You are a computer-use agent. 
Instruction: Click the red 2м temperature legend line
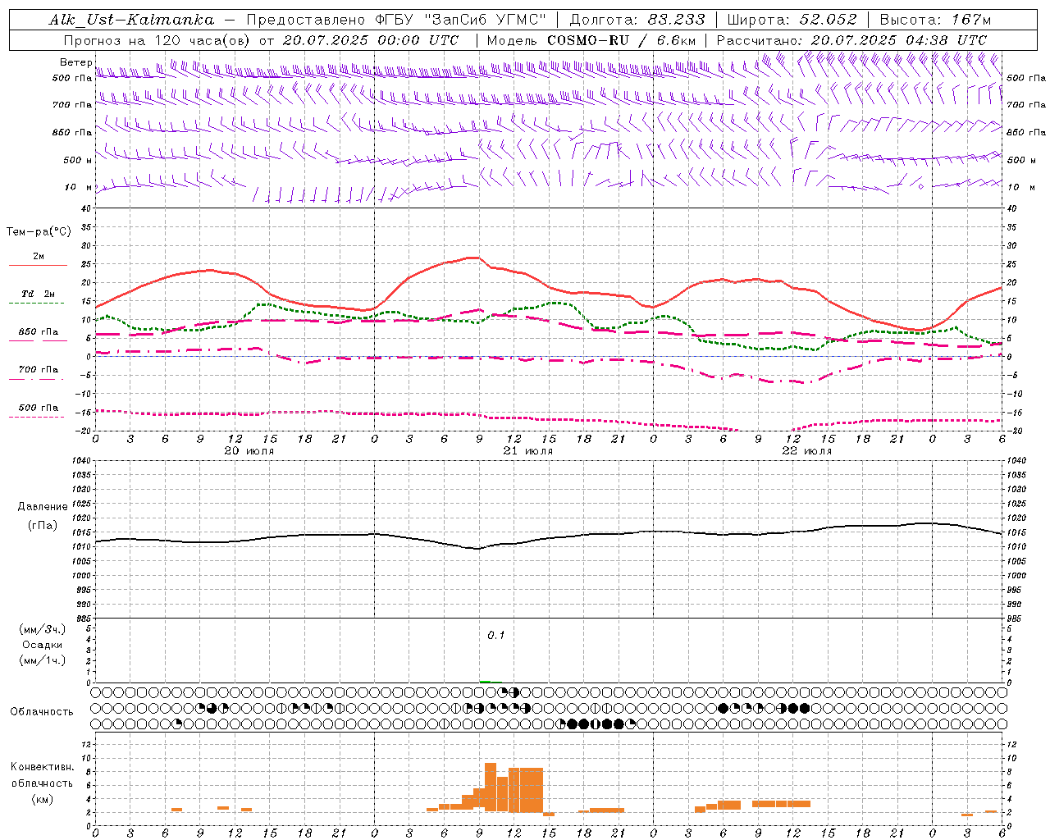tap(38, 265)
